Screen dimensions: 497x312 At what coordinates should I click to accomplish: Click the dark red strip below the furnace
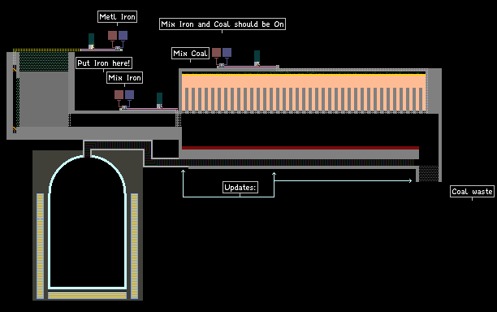point(300,148)
